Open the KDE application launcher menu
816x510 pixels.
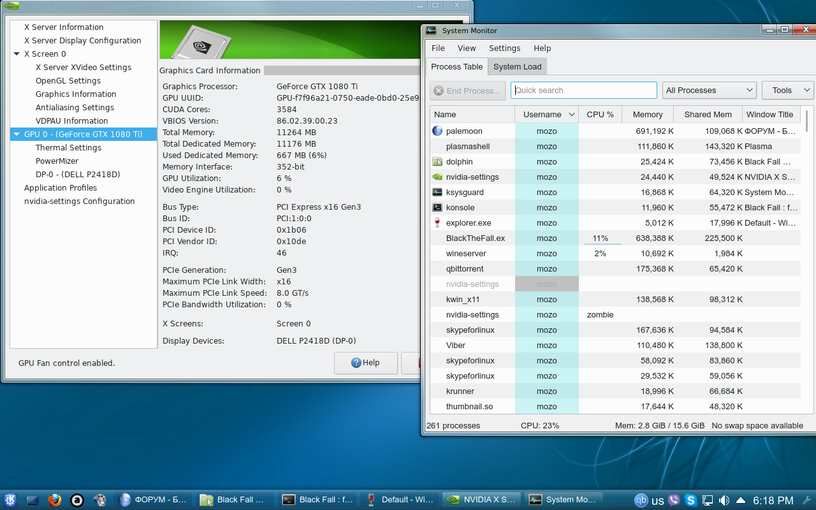[10, 500]
